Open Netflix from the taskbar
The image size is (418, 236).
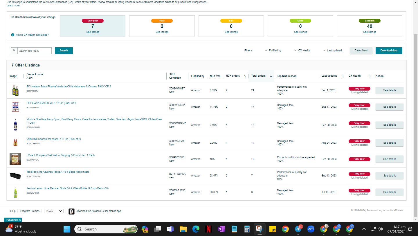click(x=208, y=229)
